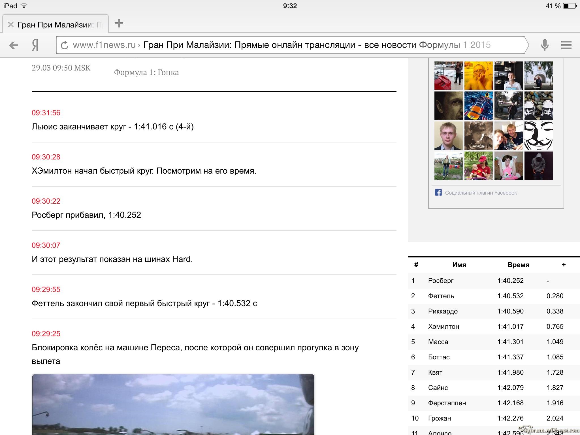Open the white church gate avatar

(538, 76)
